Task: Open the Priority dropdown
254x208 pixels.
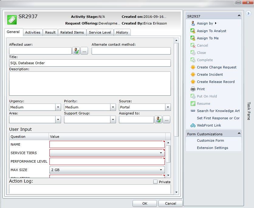Action: [x=113, y=107]
